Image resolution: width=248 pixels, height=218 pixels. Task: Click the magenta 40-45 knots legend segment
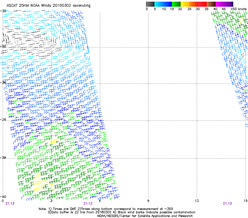click(220, 4)
